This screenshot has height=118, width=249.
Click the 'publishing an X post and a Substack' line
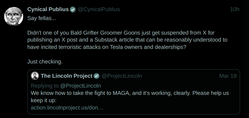coord(127,40)
